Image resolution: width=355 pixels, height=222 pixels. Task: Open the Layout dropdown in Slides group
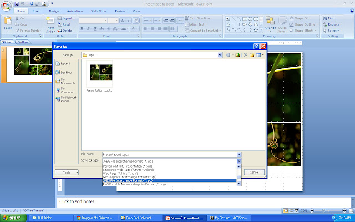pyautogui.click(x=66, y=18)
